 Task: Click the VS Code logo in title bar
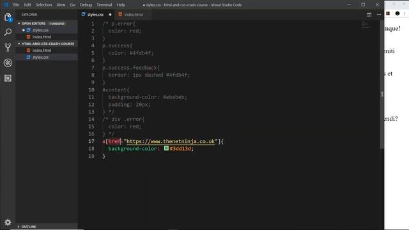pos(6,4)
